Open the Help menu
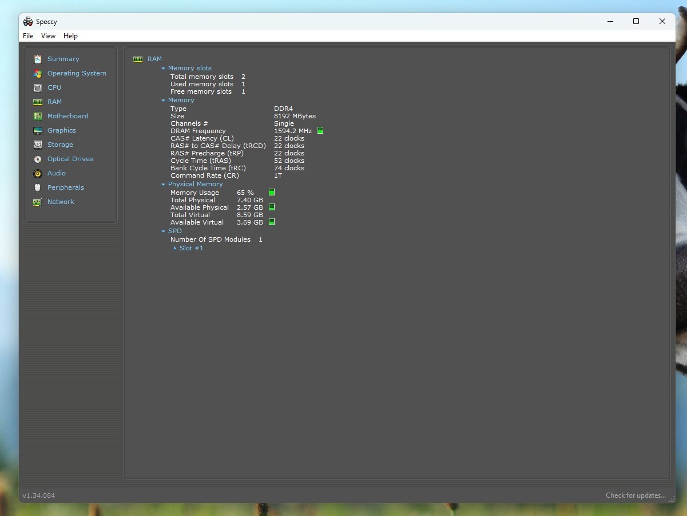The width and height of the screenshot is (687, 516). click(70, 36)
